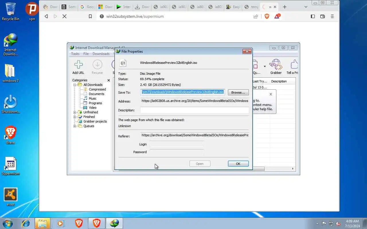The width and height of the screenshot is (367, 229).
Task: Click the vpn desktop shortcut
Action: tap(32, 11)
